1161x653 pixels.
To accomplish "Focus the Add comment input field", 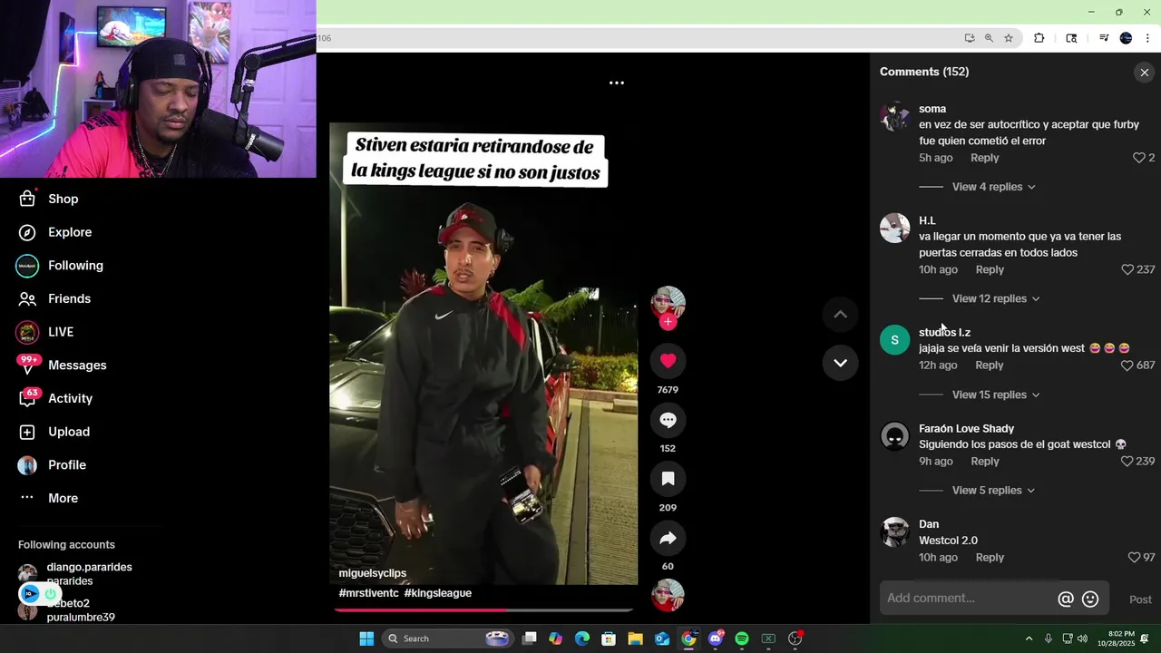I will point(967,599).
